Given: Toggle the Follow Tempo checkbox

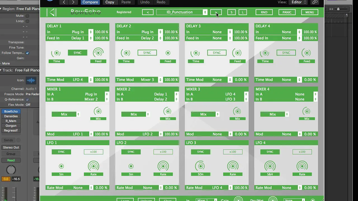Looking at the screenshot, I should tap(27, 53).
